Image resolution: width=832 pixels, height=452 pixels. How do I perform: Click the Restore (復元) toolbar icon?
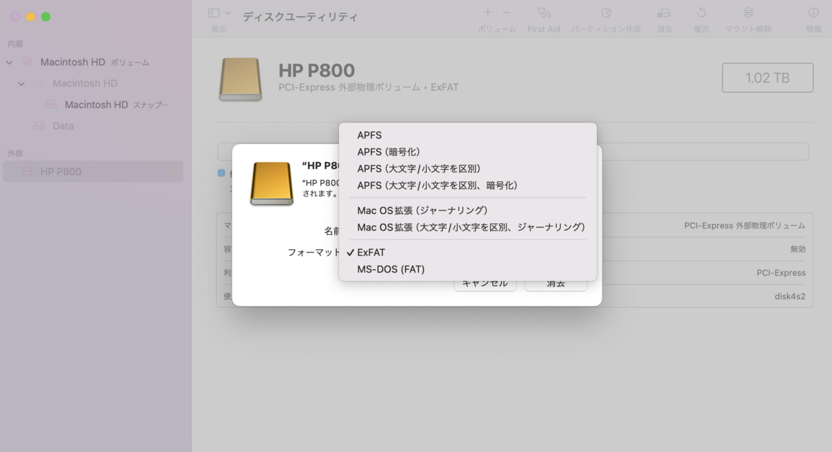pyautogui.click(x=702, y=12)
